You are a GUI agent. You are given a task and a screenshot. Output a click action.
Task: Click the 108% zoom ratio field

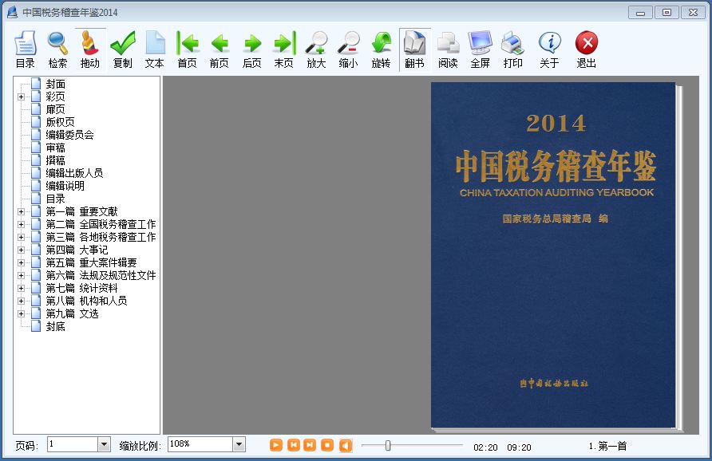200,445
